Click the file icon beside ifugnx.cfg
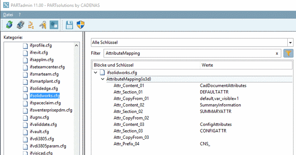 pyautogui.click(x=25, y=118)
